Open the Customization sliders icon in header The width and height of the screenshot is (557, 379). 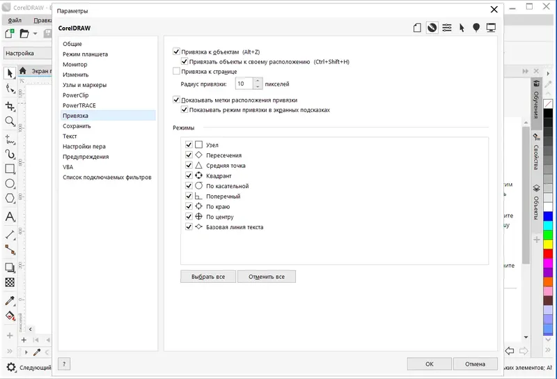pyautogui.click(x=447, y=28)
